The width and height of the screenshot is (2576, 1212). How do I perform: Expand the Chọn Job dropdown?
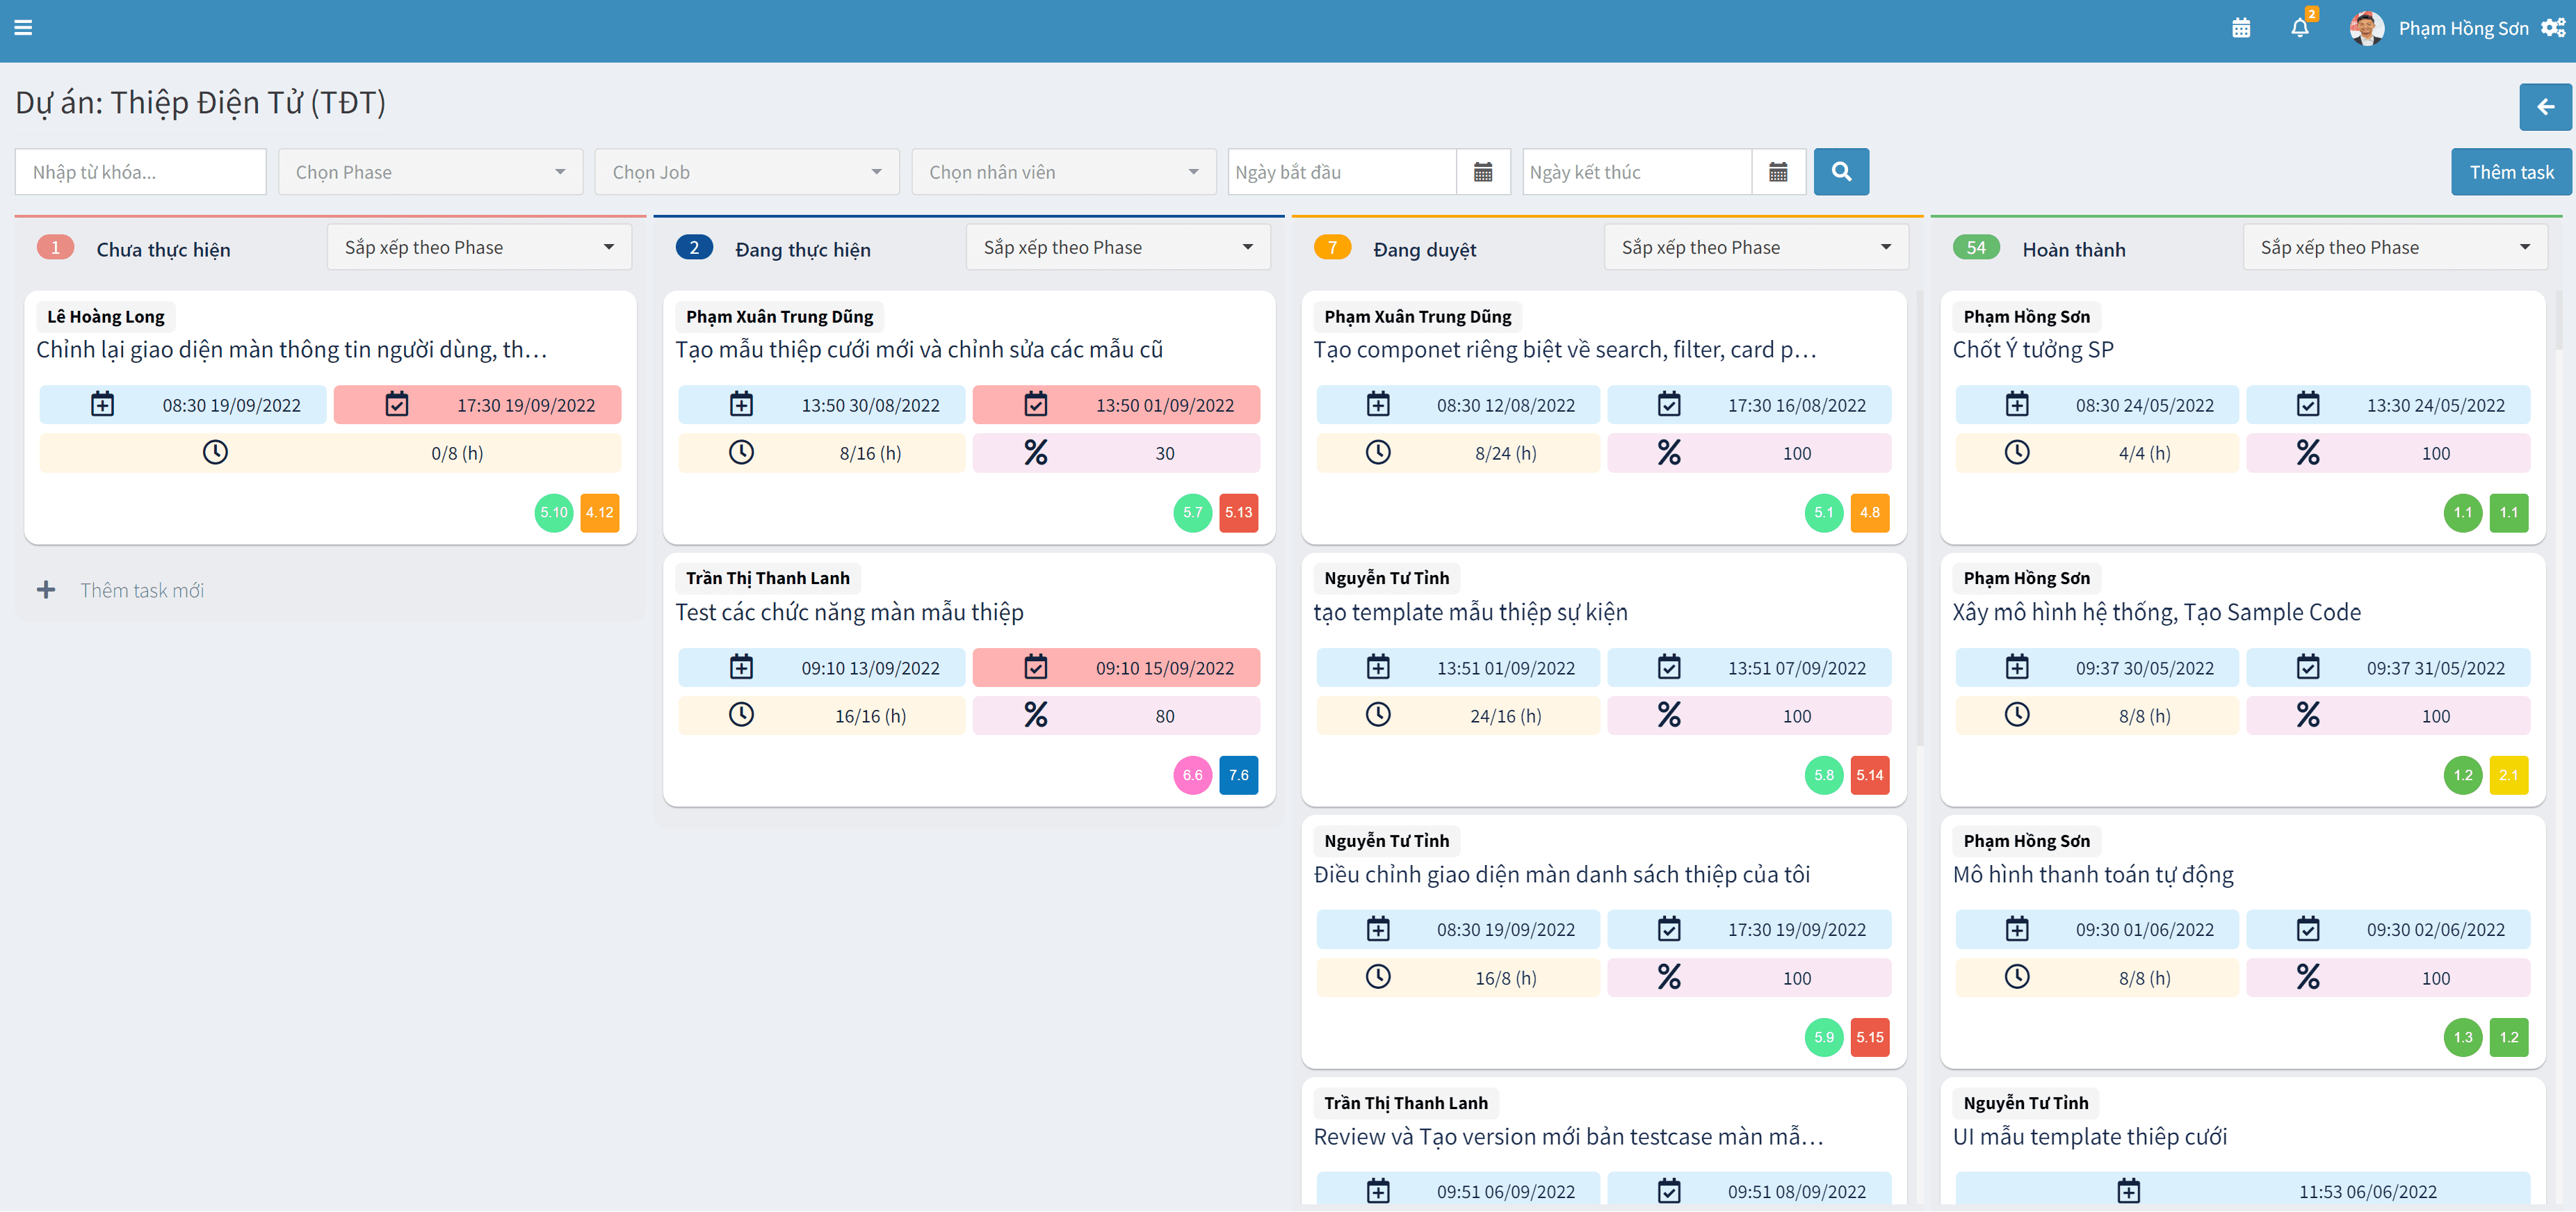(x=747, y=172)
